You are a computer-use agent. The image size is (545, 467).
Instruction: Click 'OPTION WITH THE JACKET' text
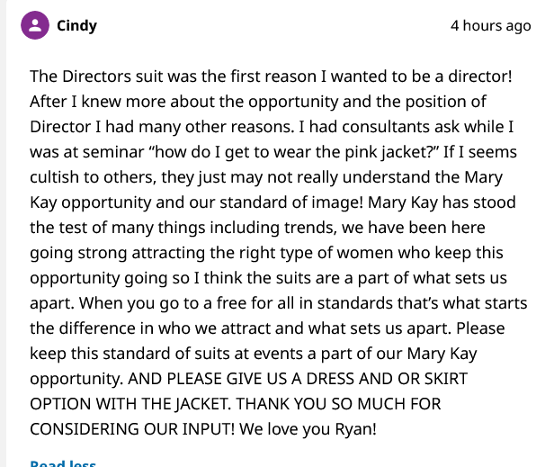[130, 404]
